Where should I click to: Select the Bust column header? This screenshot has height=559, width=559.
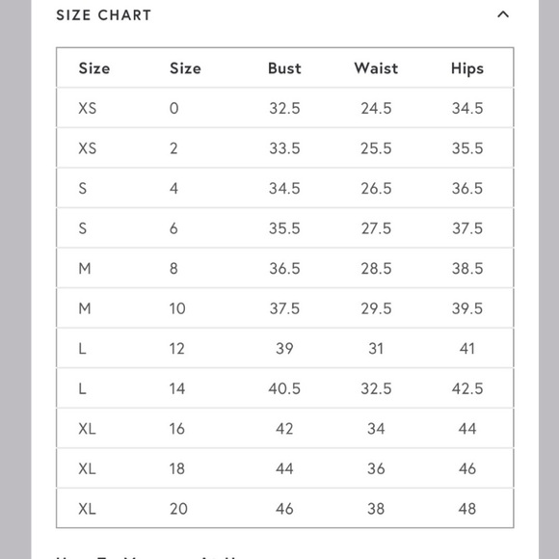coord(284,68)
